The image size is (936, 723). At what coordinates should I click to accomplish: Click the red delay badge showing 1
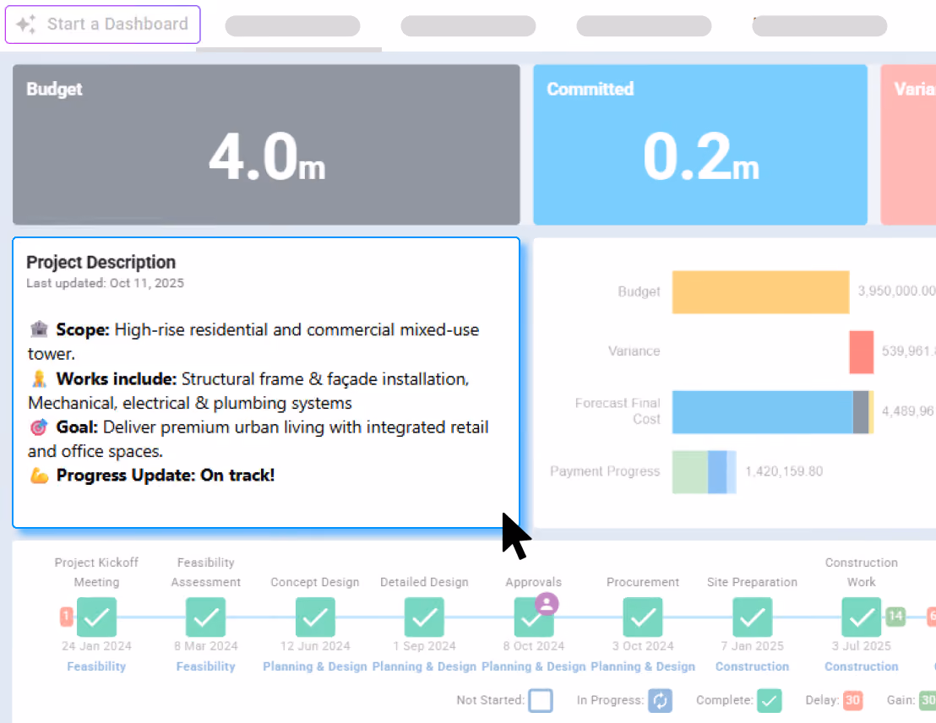coord(66,616)
